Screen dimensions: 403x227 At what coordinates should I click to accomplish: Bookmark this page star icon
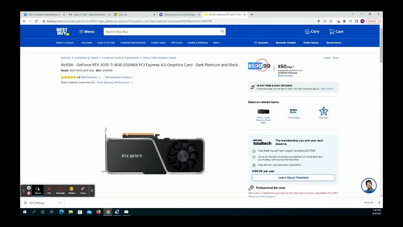coord(331,21)
